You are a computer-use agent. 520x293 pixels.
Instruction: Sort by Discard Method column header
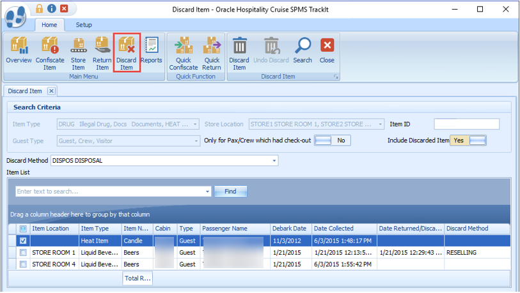[x=477, y=229]
